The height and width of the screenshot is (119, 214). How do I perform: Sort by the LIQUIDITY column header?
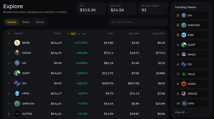(x=159, y=34)
